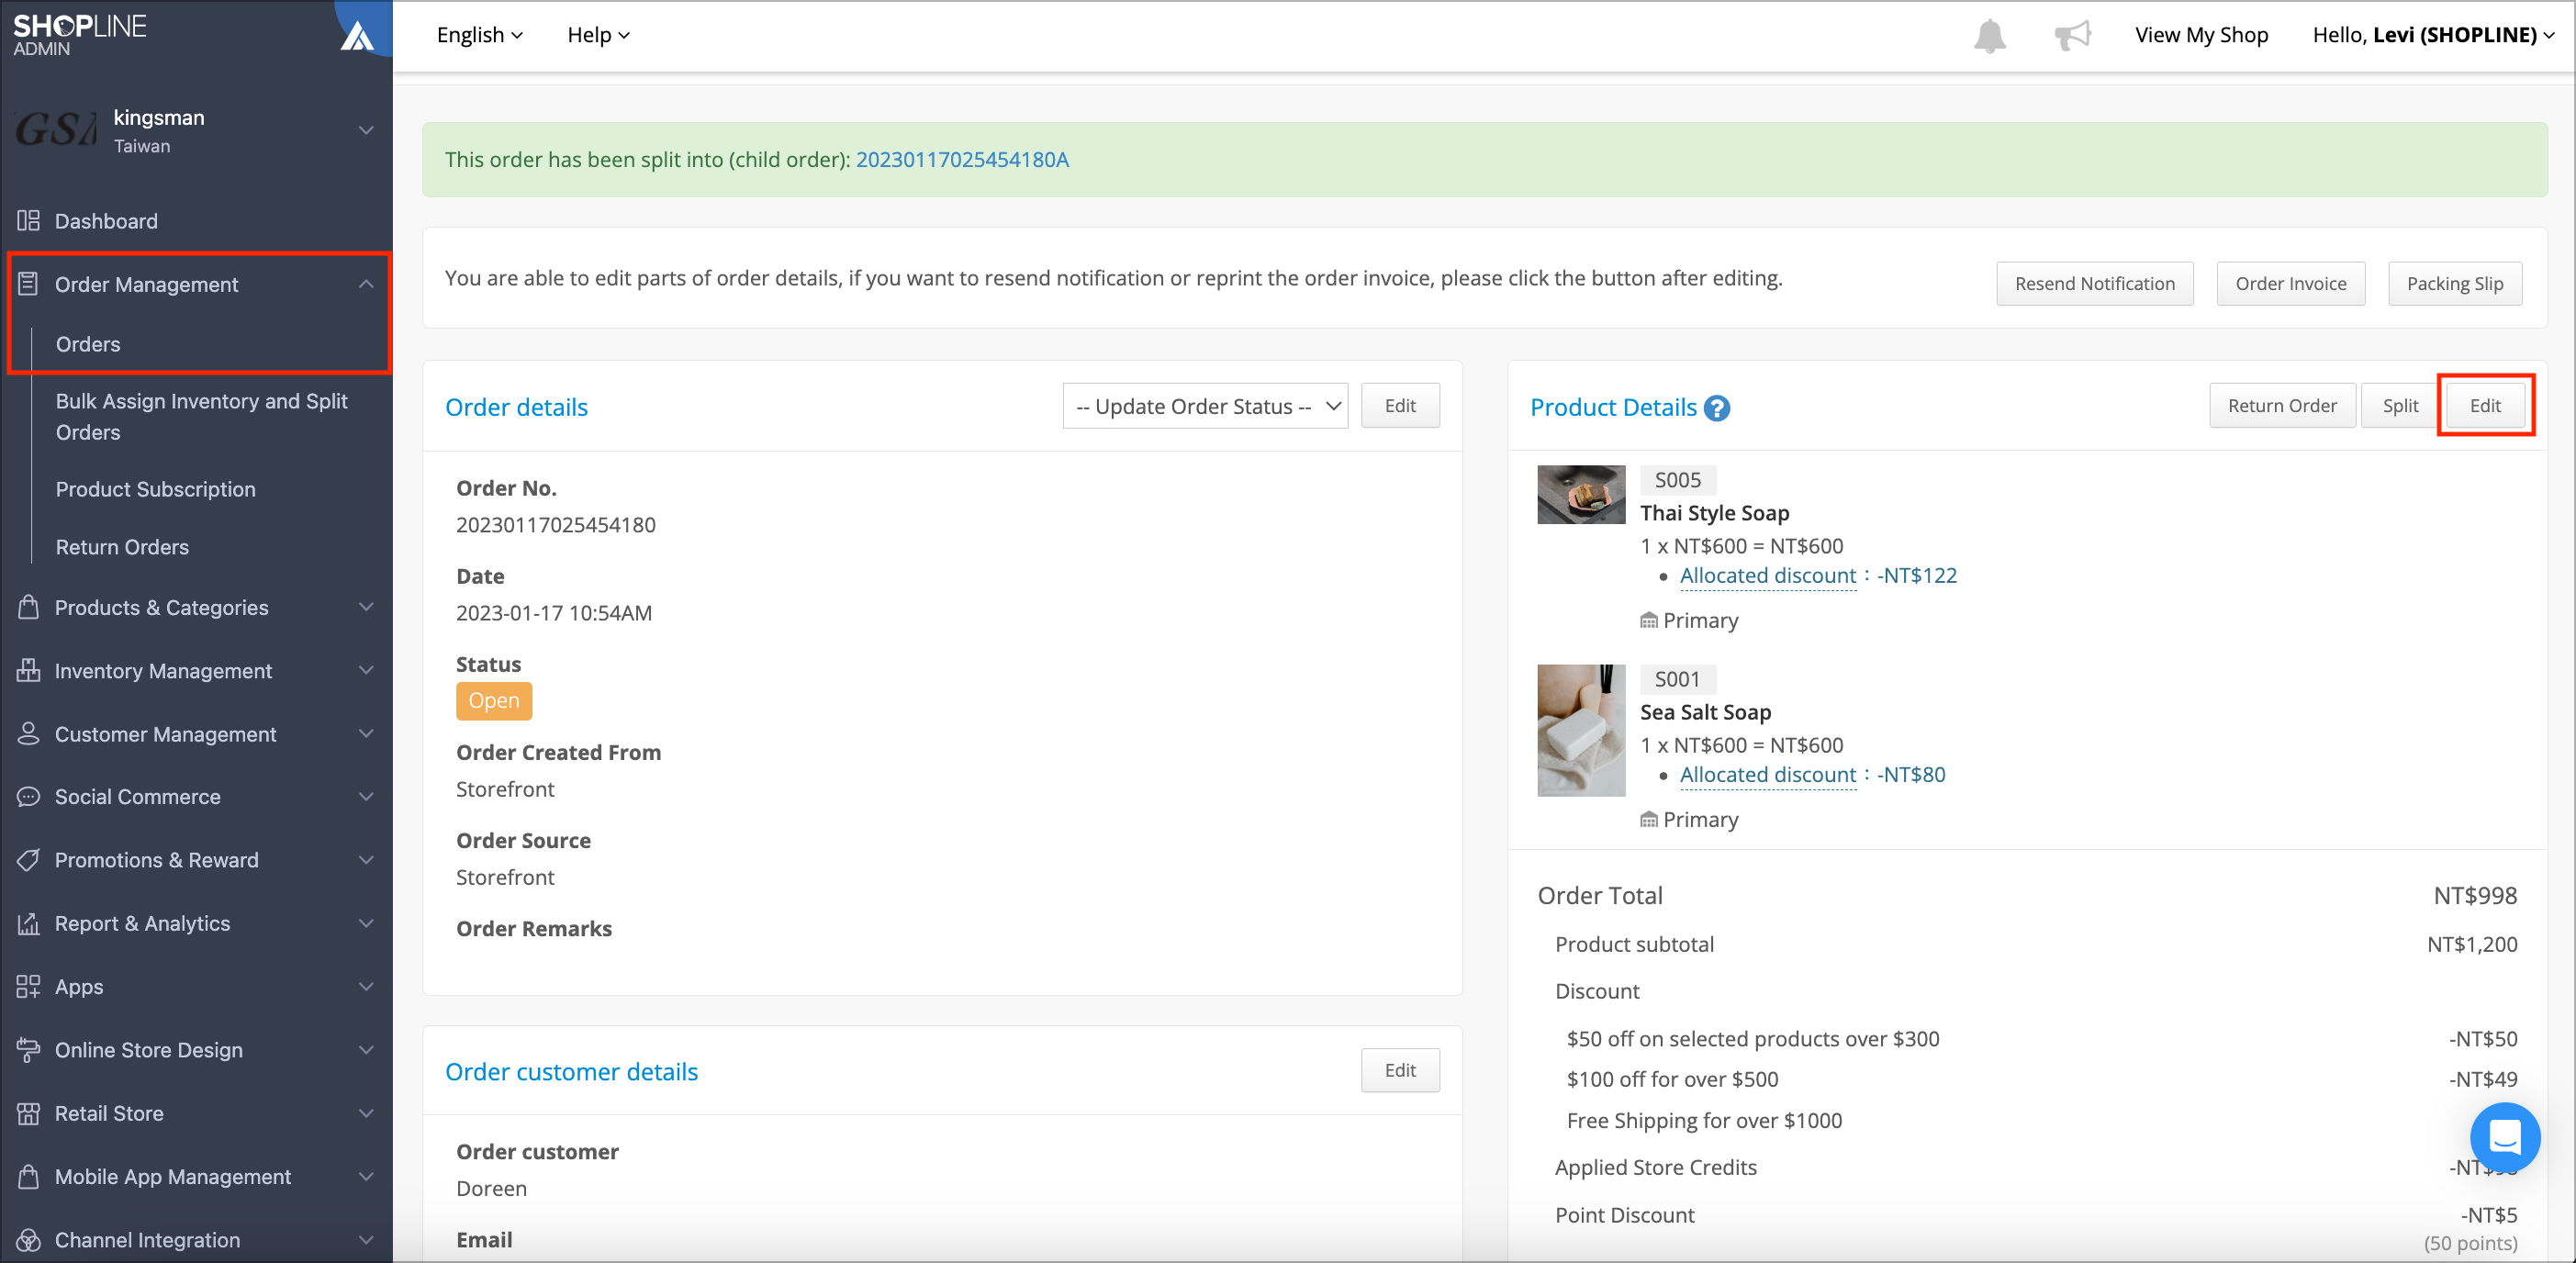Image resolution: width=2576 pixels, height=1263 pixels.
Task: Open child order 20230117025454180A link
Action: (x=962, y=160)
